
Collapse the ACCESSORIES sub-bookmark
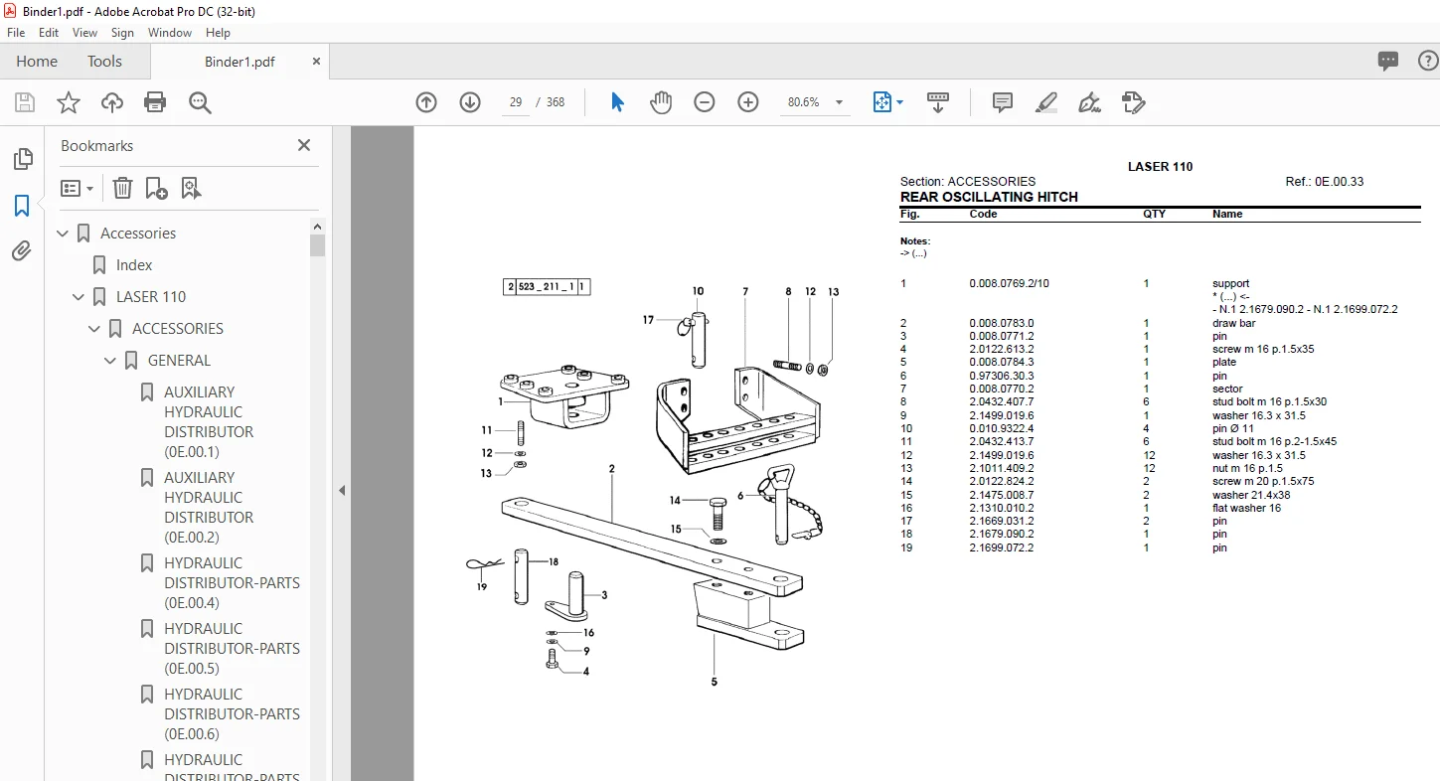tap(95, 329)
